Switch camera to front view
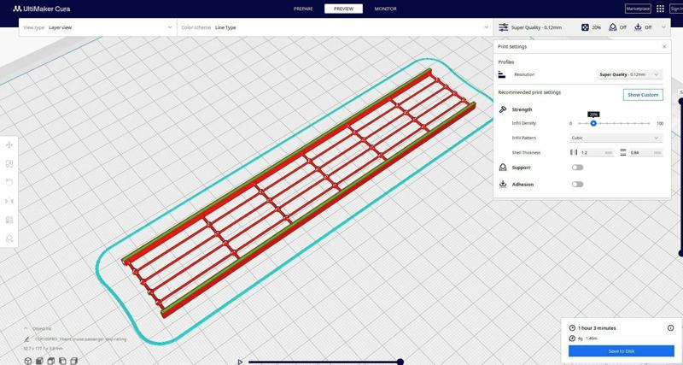Viewport: 683px width, 365px height. [x=39, y=361]
